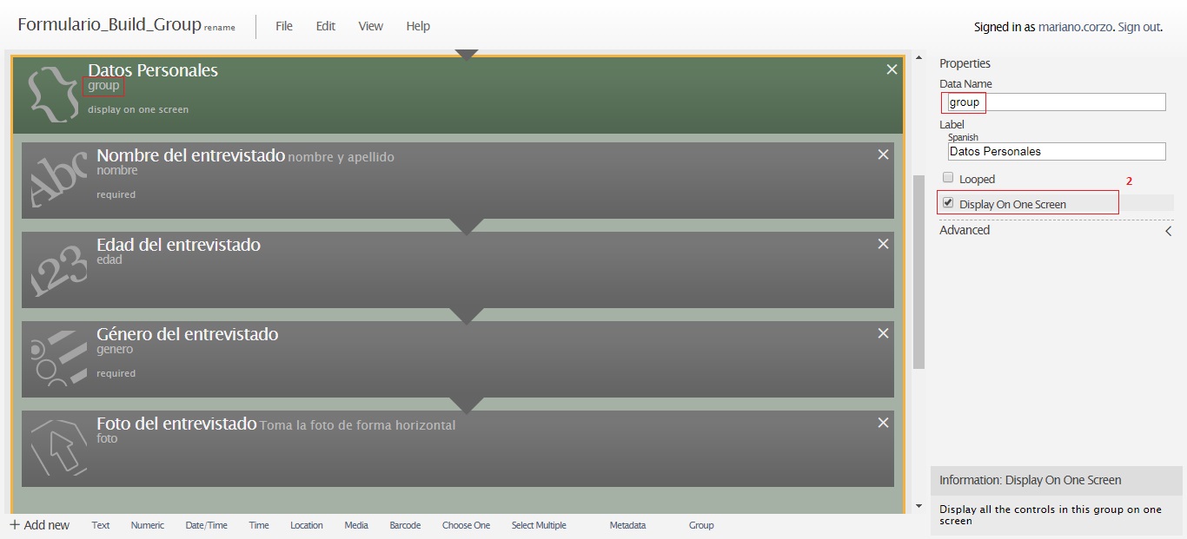
Task: Click the group icon of Datos Personales
Action: coord(52,95)
